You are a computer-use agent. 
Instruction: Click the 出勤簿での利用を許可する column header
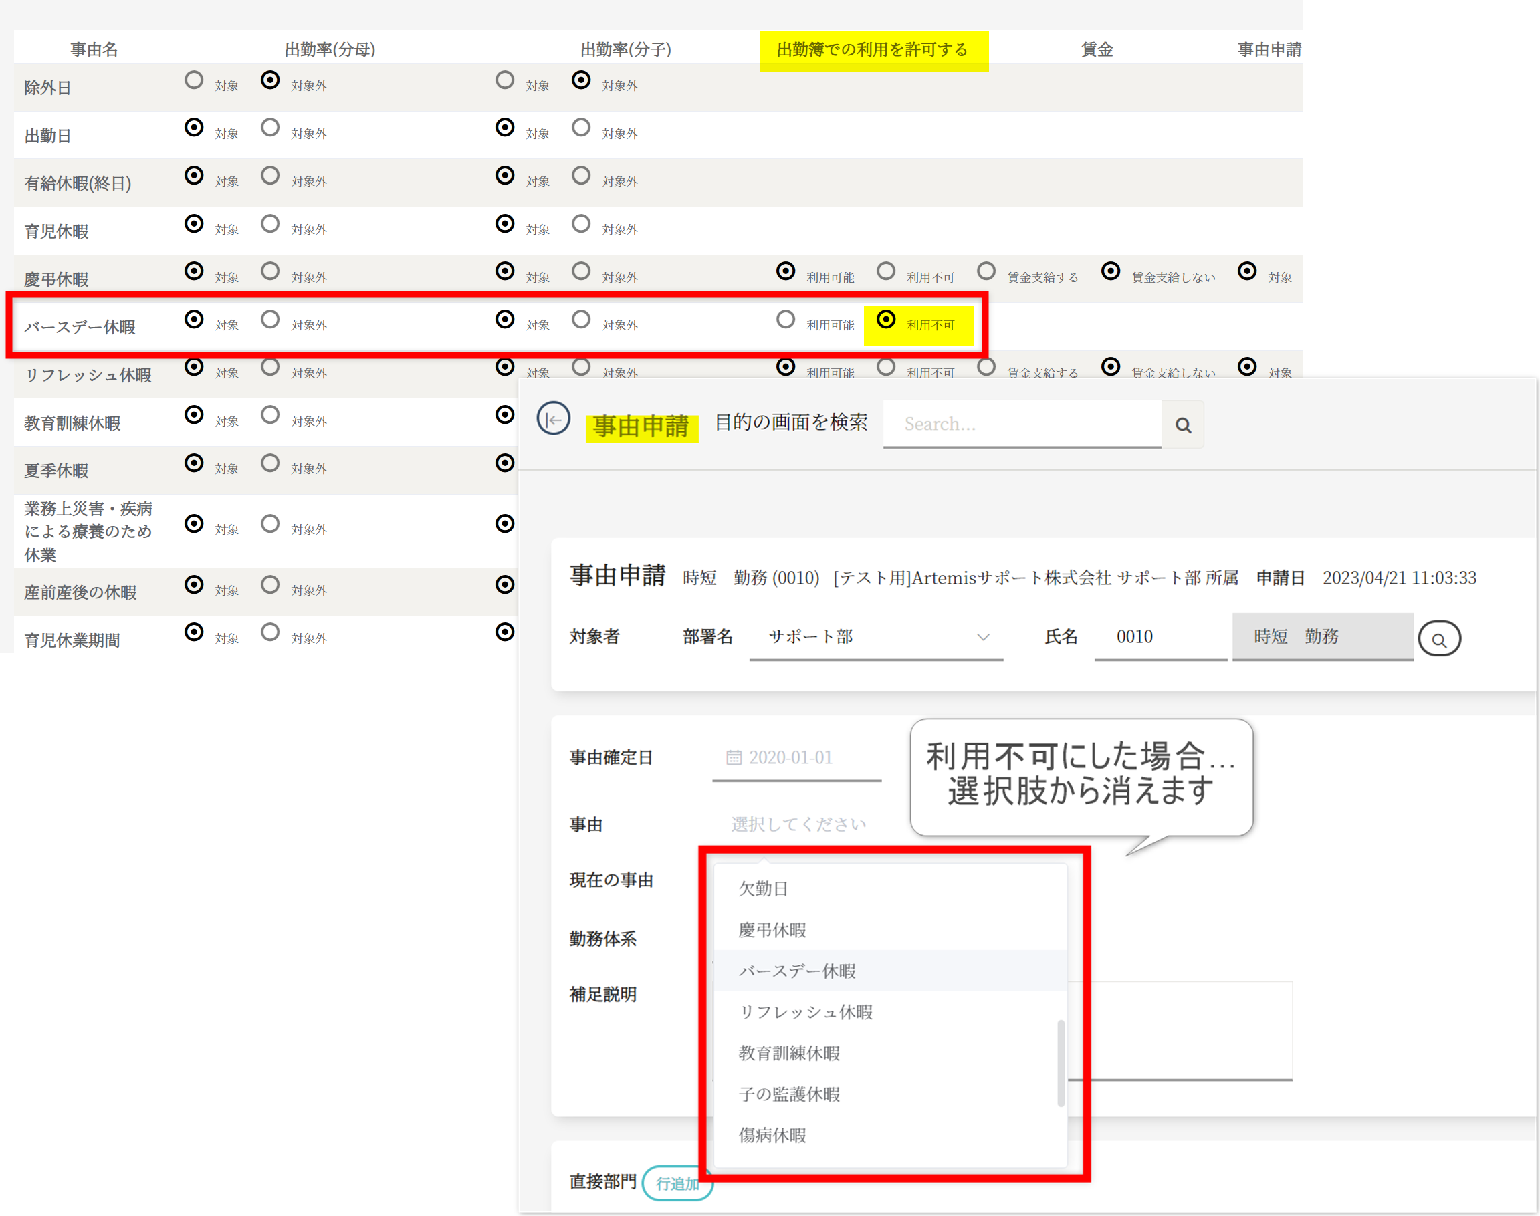click(x=873, y=50)
